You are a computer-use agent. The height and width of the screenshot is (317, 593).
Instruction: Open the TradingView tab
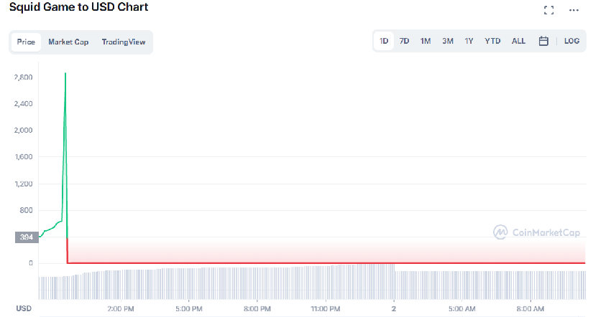coord(124,42)
